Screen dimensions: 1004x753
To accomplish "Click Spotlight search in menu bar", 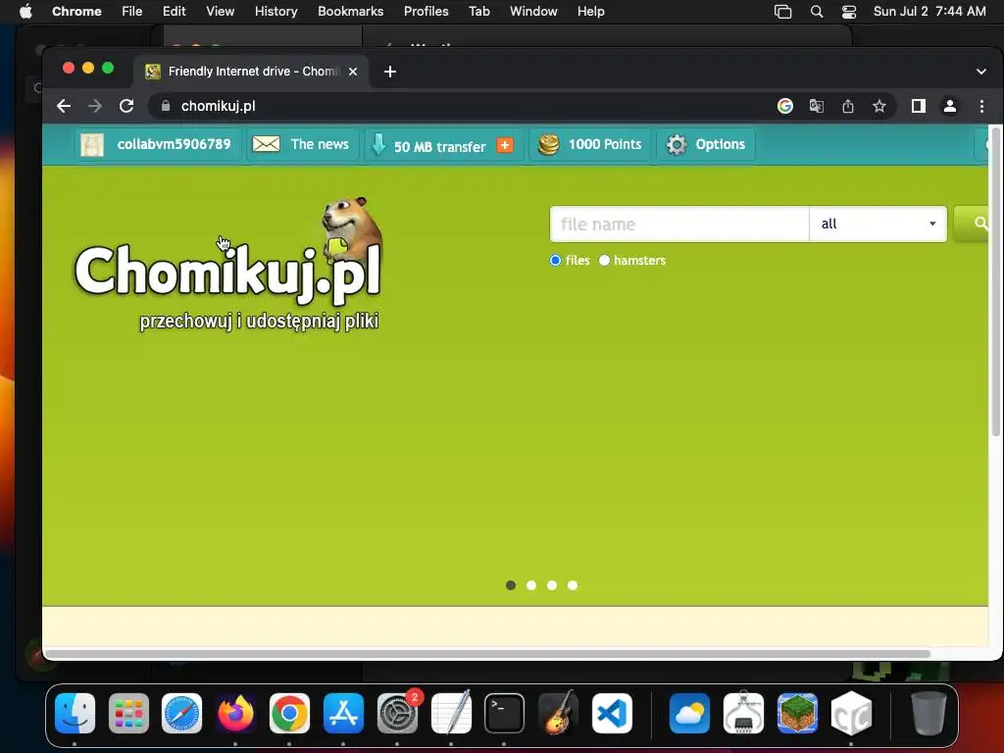I will [817, 12].
